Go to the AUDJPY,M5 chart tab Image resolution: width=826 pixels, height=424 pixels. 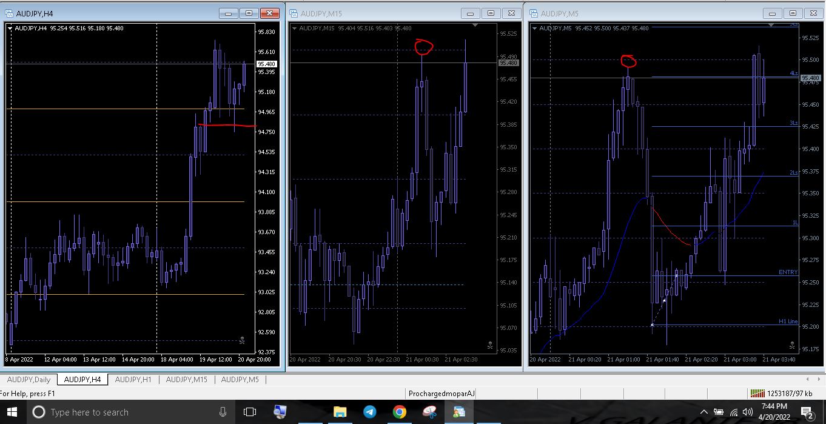[240, 380]
